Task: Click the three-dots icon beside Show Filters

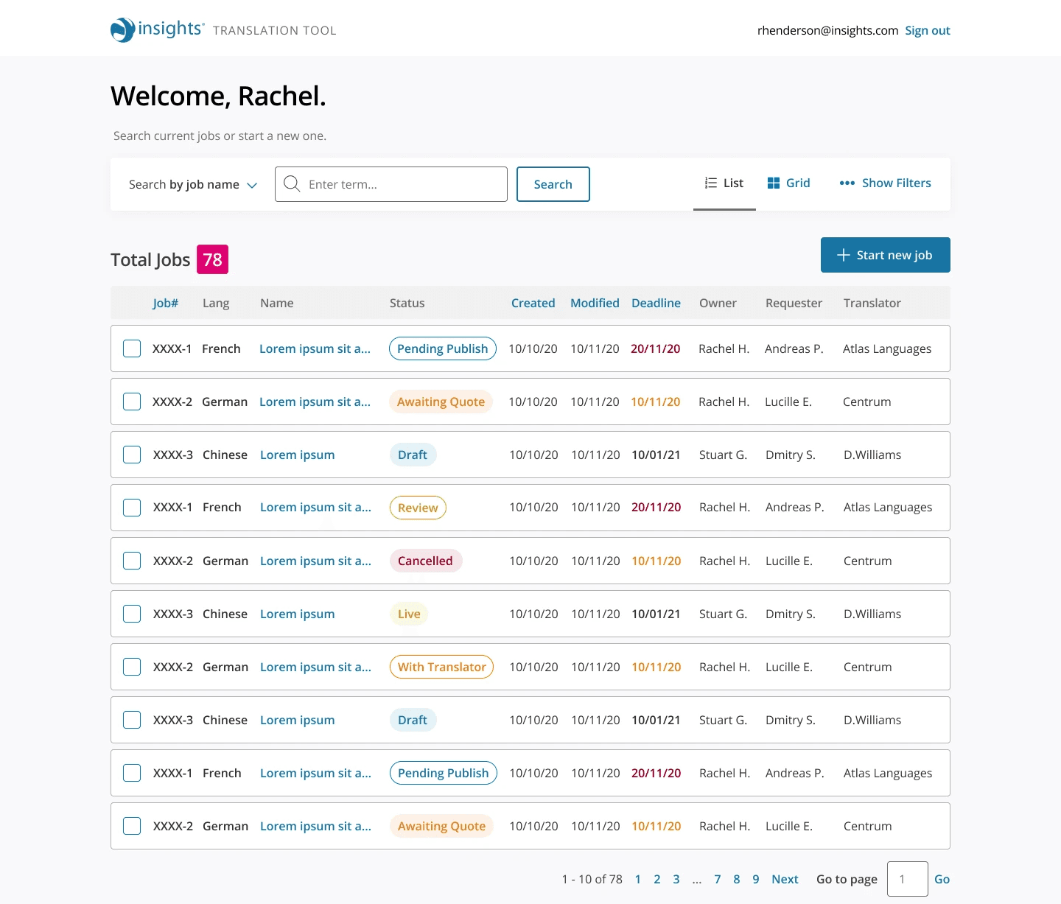Action: [847, 183]
